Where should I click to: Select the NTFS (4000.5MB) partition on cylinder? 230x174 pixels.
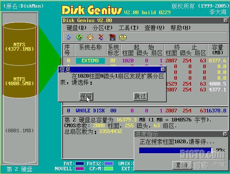pos(20,81)
